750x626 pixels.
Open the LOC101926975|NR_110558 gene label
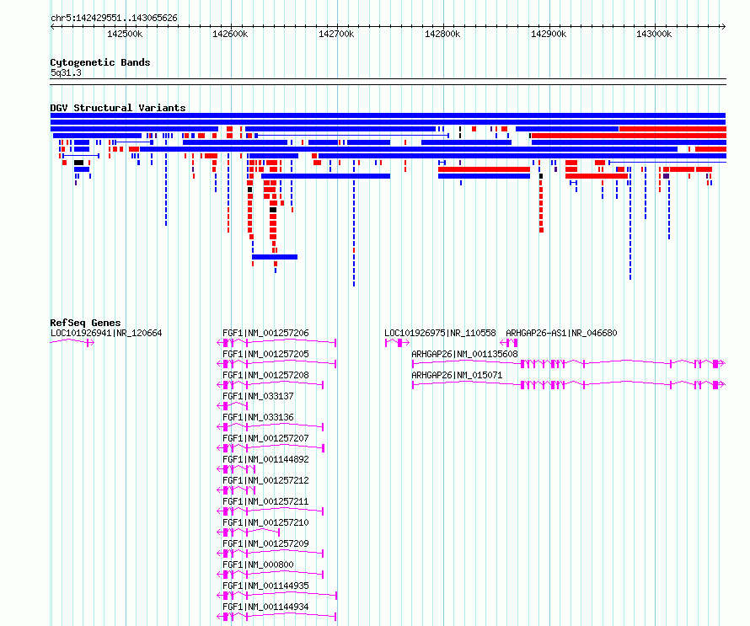point(440,333)
